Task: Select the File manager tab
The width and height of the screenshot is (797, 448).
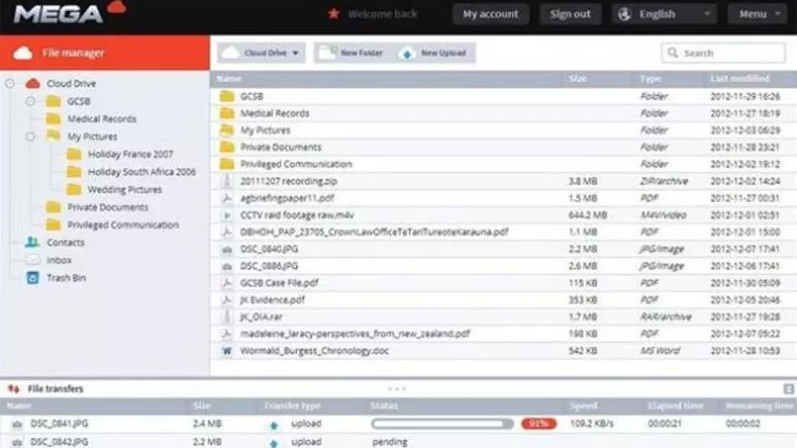Action: (x=105, y=53)
